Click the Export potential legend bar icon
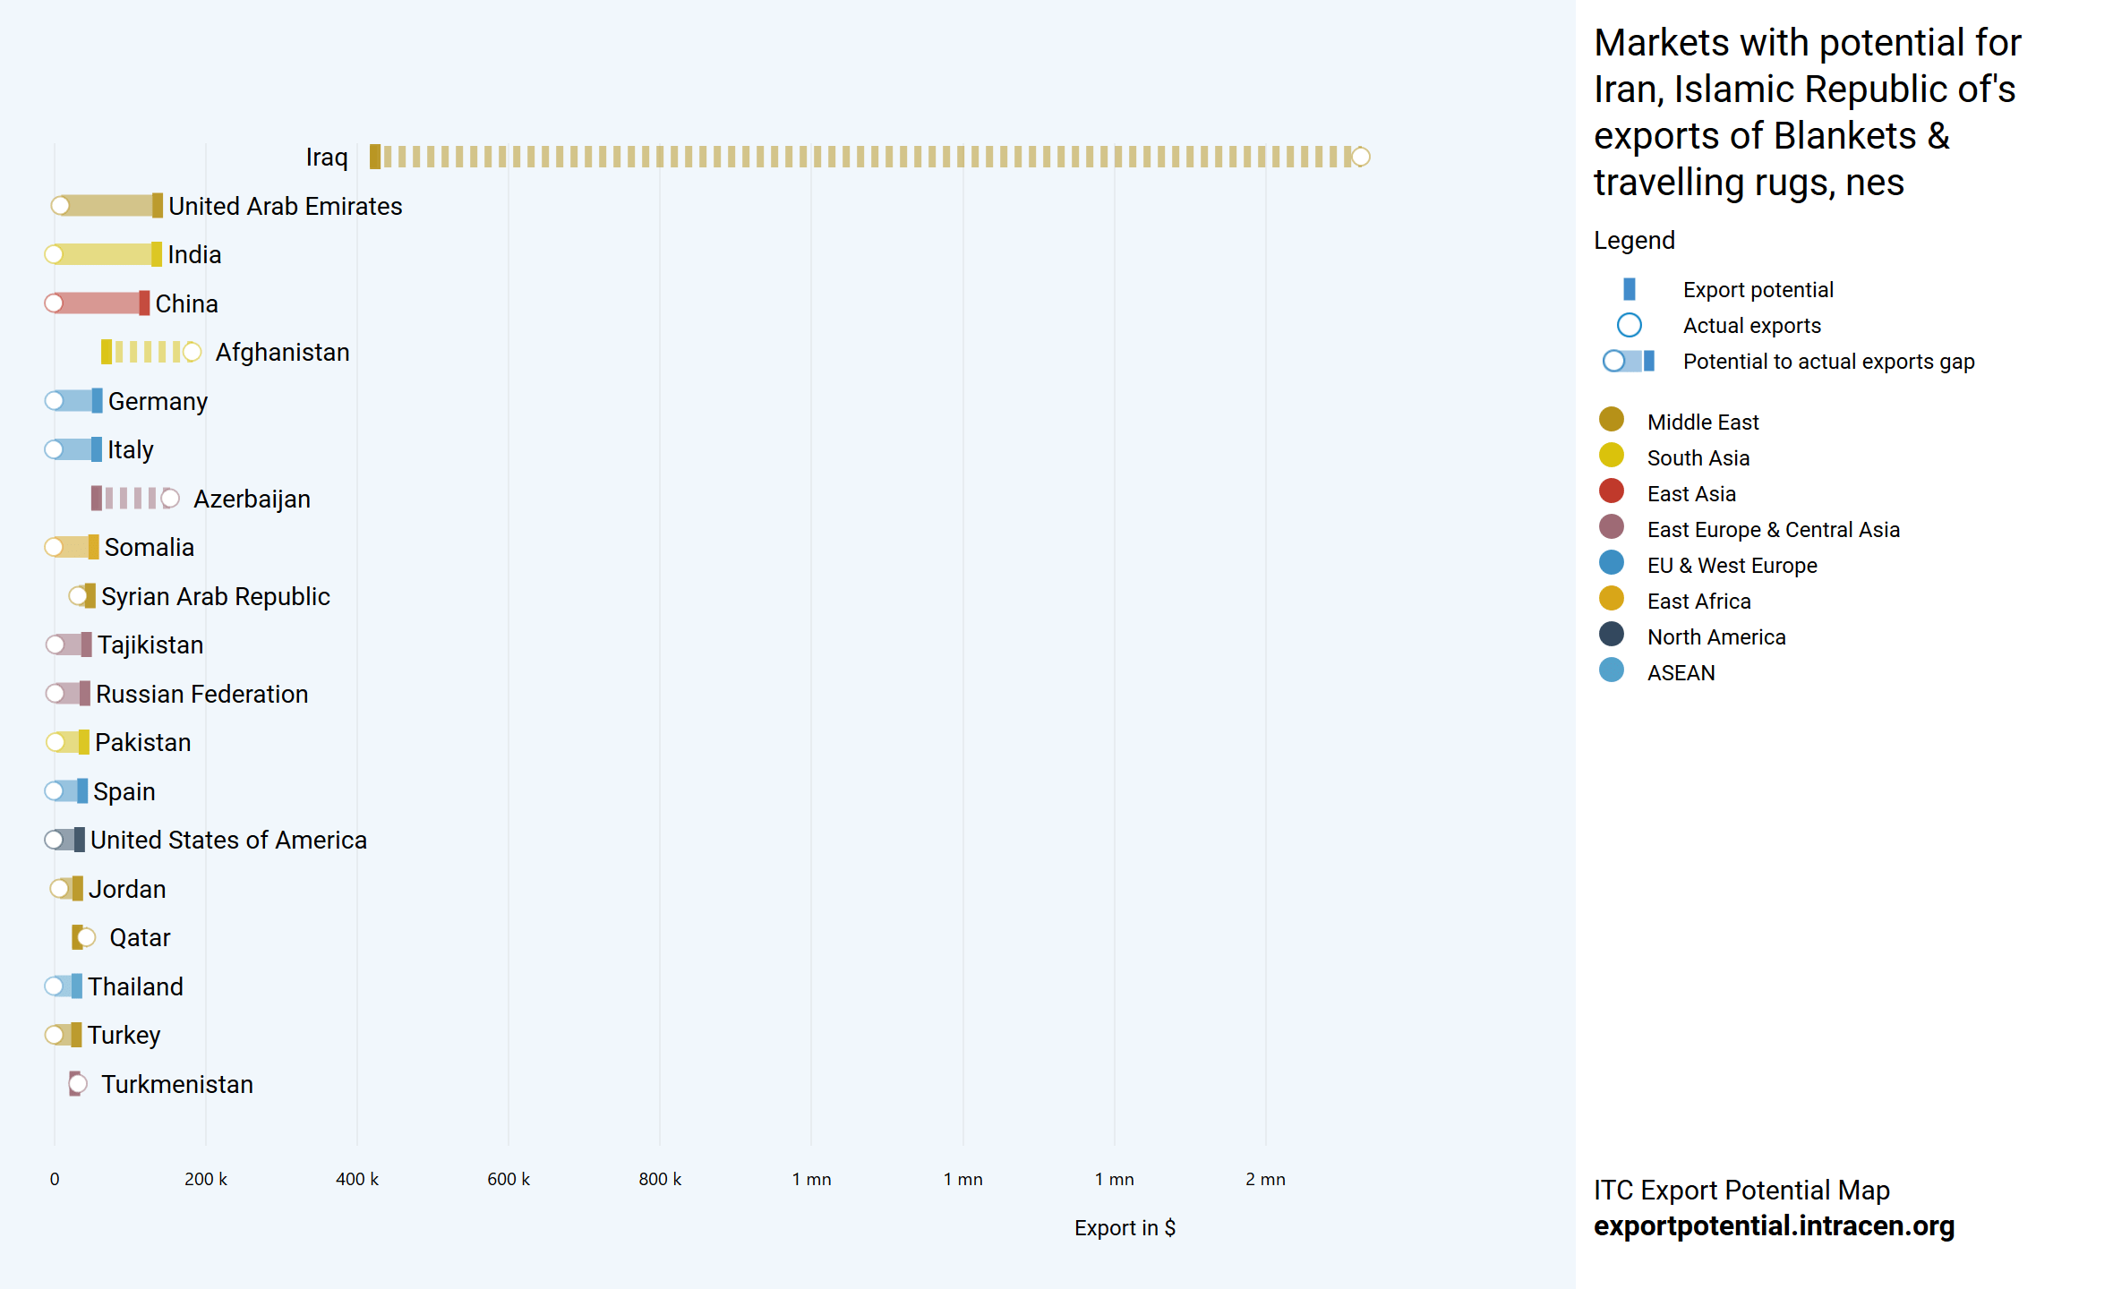This screenshot has width=2113, height=1289. [x=1629, y=289]
